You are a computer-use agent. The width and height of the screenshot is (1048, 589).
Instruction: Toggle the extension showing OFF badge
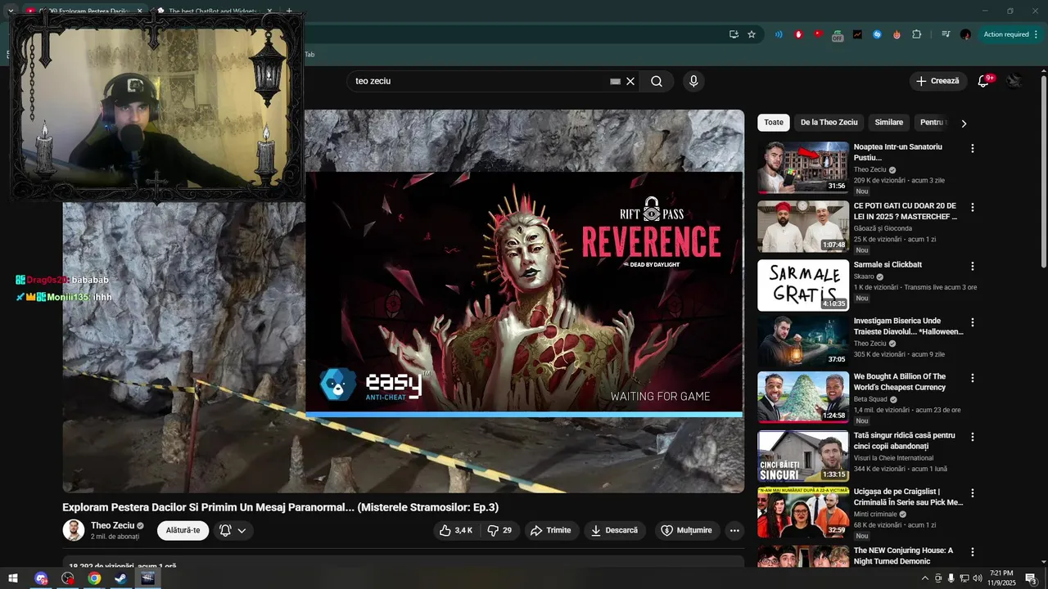tap(838, 35)
